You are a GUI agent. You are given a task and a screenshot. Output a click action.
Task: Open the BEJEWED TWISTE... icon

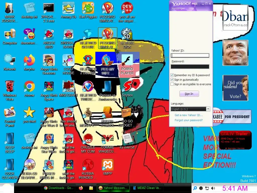[88, 91]
